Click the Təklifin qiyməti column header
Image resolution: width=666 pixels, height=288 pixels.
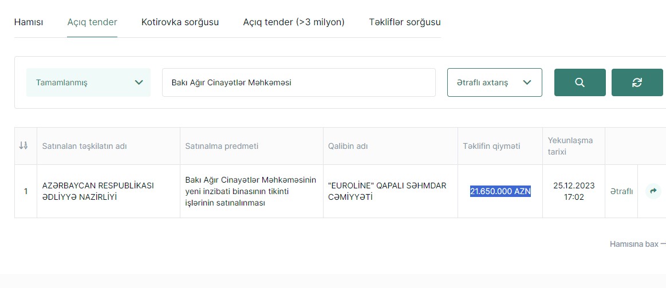coord(491,146)
